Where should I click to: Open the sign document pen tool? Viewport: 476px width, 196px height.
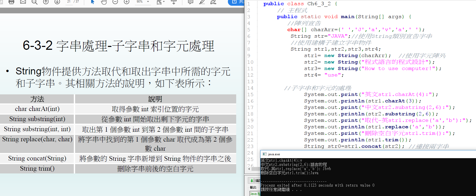coord(213,2)
